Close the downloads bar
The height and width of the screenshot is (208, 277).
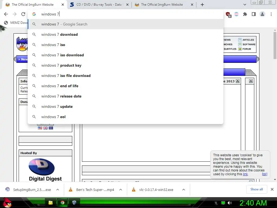tap(272, 189)
